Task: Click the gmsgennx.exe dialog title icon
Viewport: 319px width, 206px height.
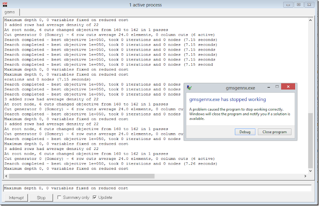Action: [189, 87]
